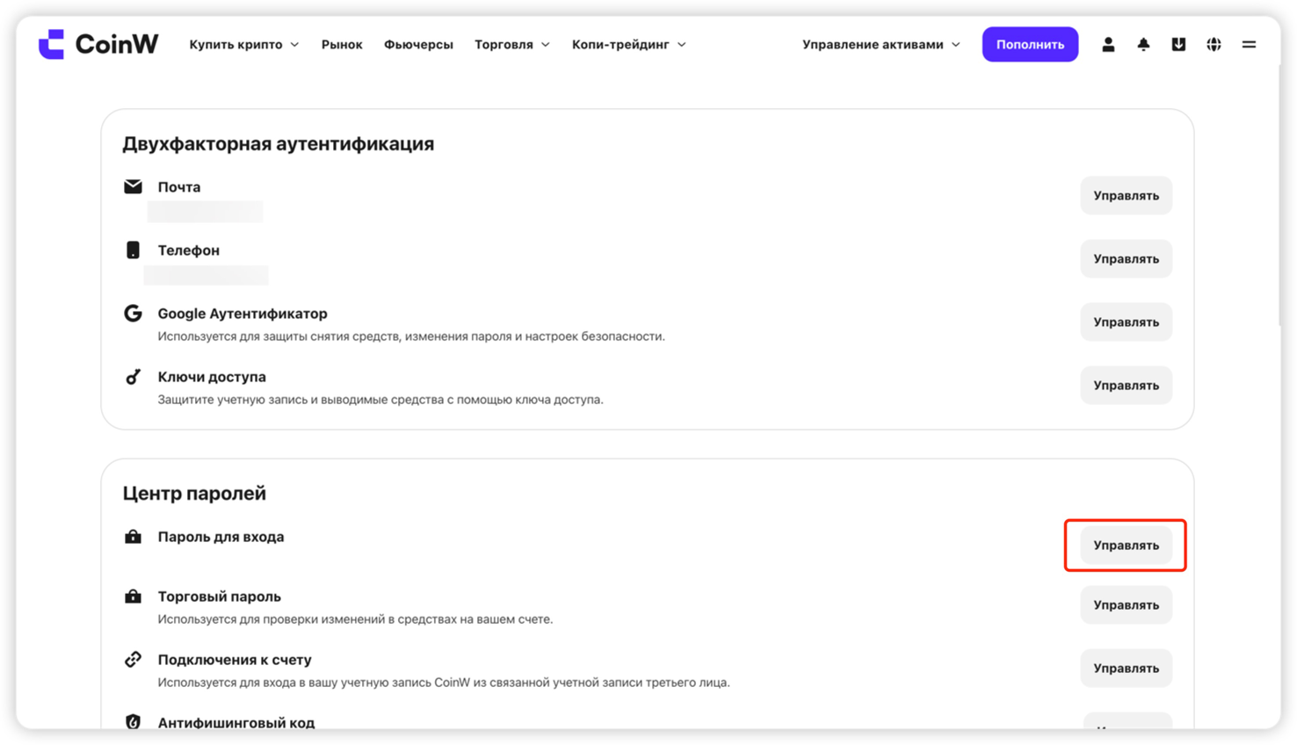
Task: Click Управлять for Телефон
Action: [x=1126, y=258]
